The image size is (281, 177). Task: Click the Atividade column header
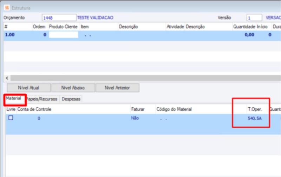tap(175, 27)
